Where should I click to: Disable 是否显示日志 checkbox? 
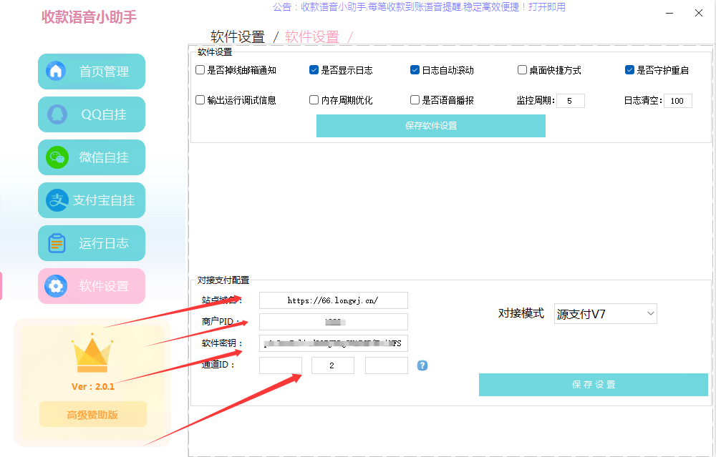(x=314, y=69)
